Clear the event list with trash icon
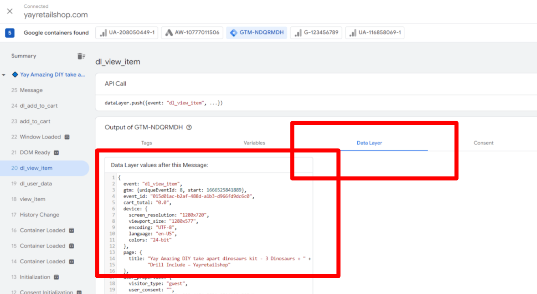Screen dimensions: 537x294 (x=81, y=56)
